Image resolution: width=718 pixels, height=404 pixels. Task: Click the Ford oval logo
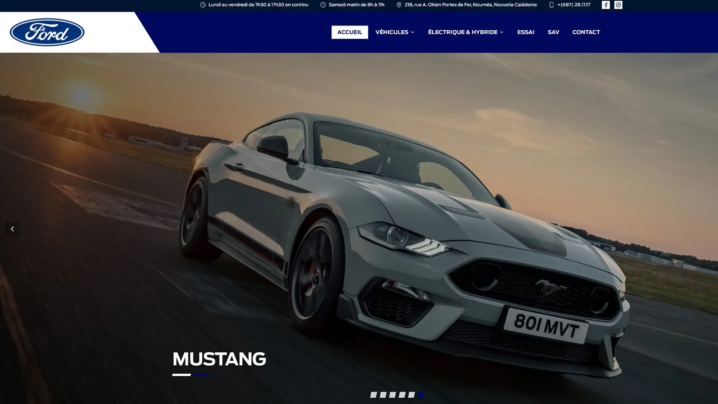[x=47, y=32]
